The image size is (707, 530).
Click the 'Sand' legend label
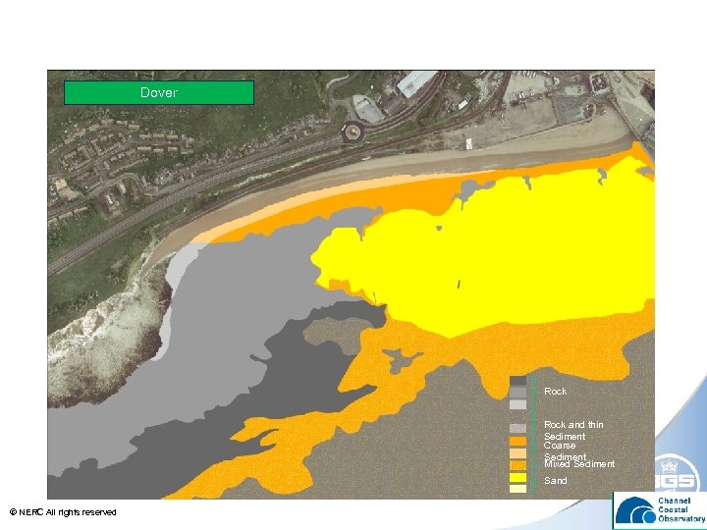click(555, 480)
